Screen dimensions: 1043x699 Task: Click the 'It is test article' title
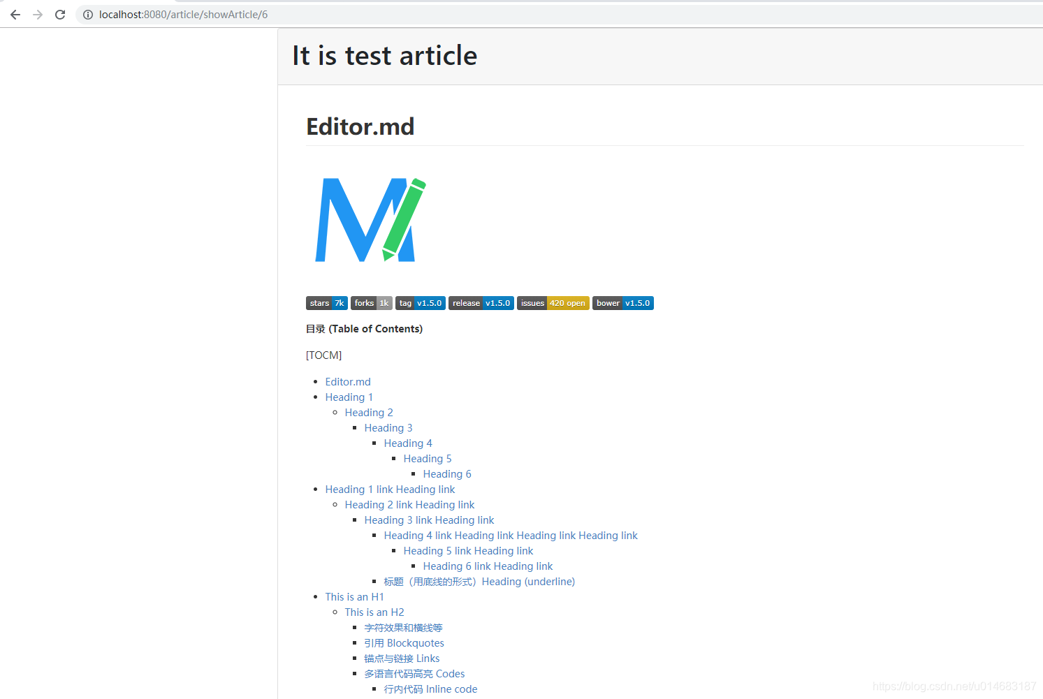(384, 56)
